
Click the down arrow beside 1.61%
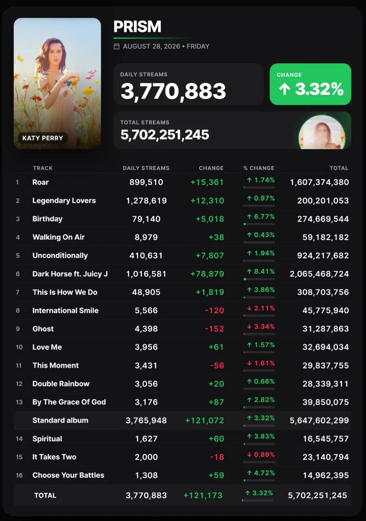click(x=249, y=363)
